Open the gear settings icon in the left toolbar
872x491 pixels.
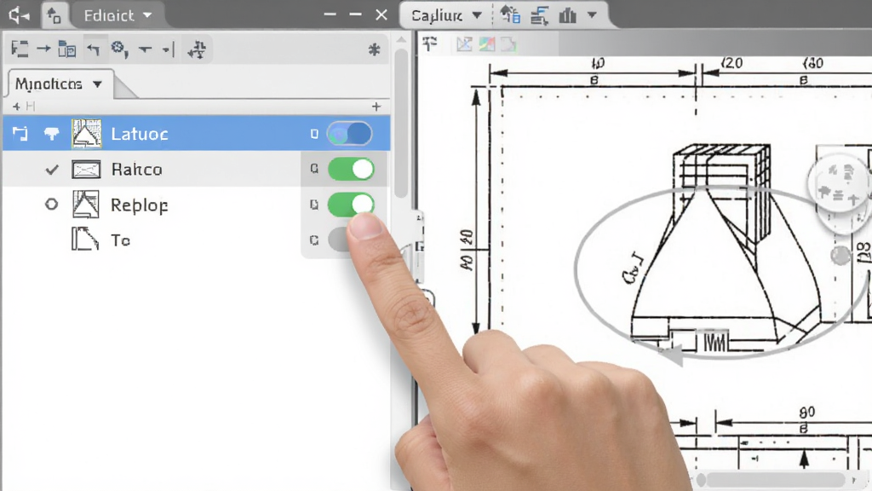click(119, 49)
